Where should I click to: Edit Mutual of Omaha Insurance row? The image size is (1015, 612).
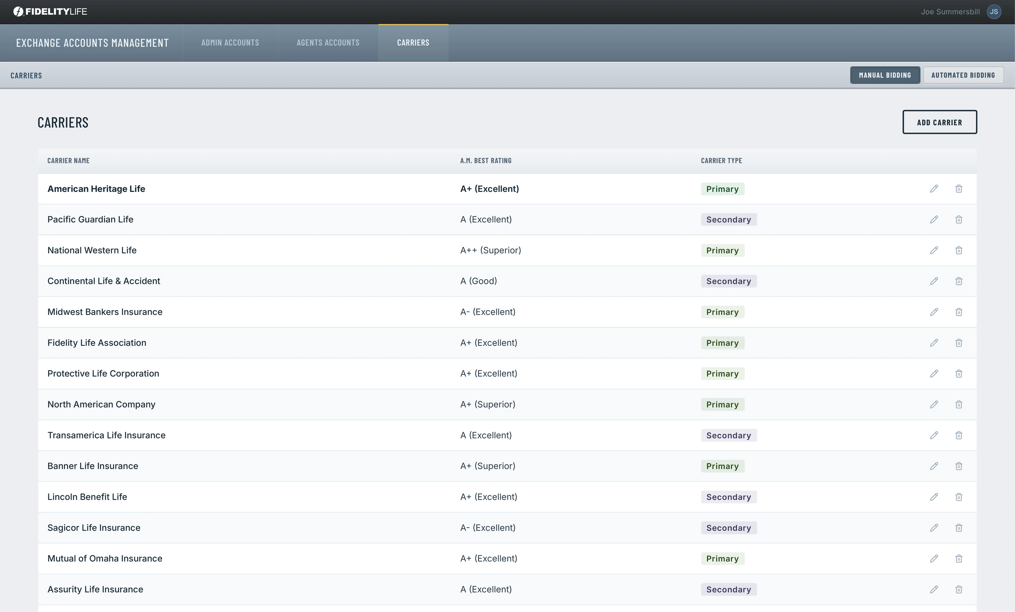click(x=934, y=558)
